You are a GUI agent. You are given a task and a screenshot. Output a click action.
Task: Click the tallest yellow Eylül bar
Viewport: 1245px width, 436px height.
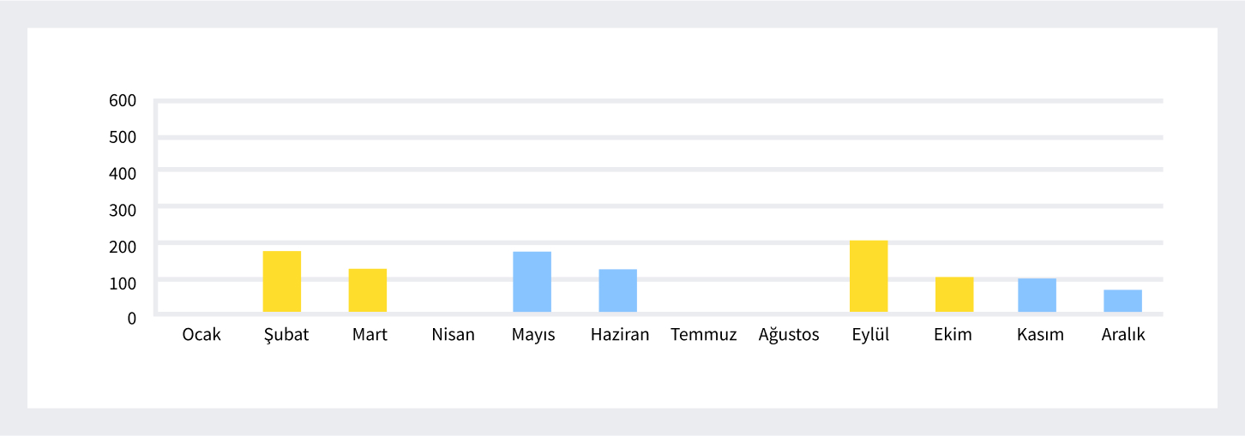click(x=868, y=277)
